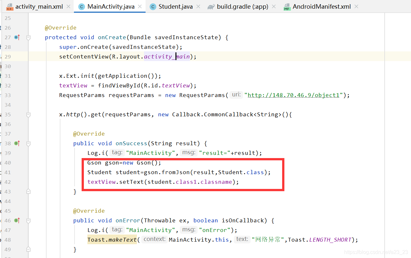Fold the onError method at line 46
This screenshot has width=411, height=258.
tap(28, 221)
